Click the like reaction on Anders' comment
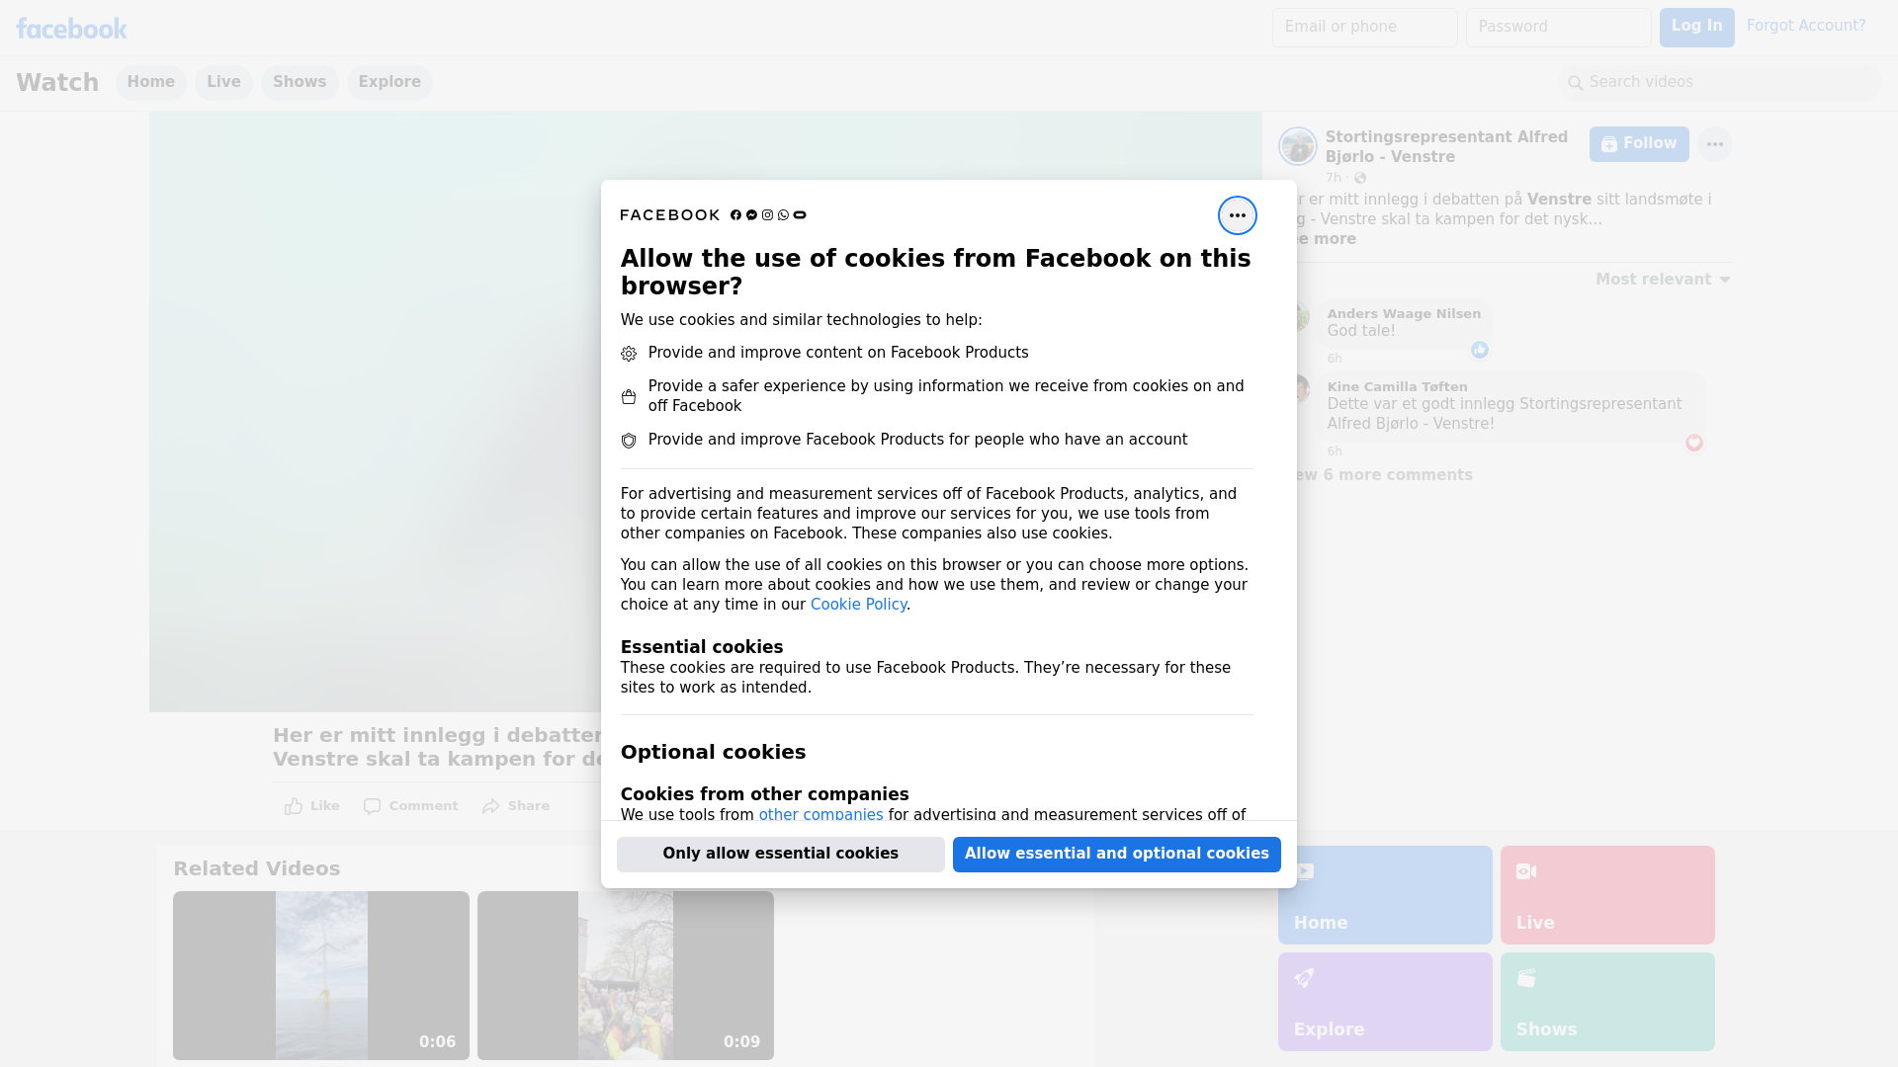 [1479, 350]
